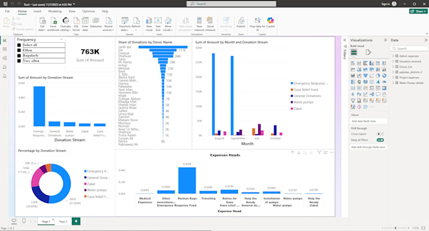Image resolution: width=429 pixels, height=231 pixels.
Task: Toggle the Keep all filters switch
Action: tap(380, 140)
